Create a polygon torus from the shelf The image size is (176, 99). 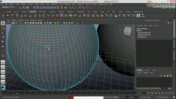[x=30, y=16]
